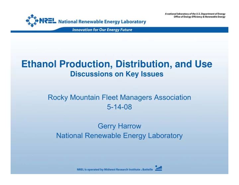
Task: Click title 'Ethanol Production, Distribution, and Use'
Action: pos(117,64)
